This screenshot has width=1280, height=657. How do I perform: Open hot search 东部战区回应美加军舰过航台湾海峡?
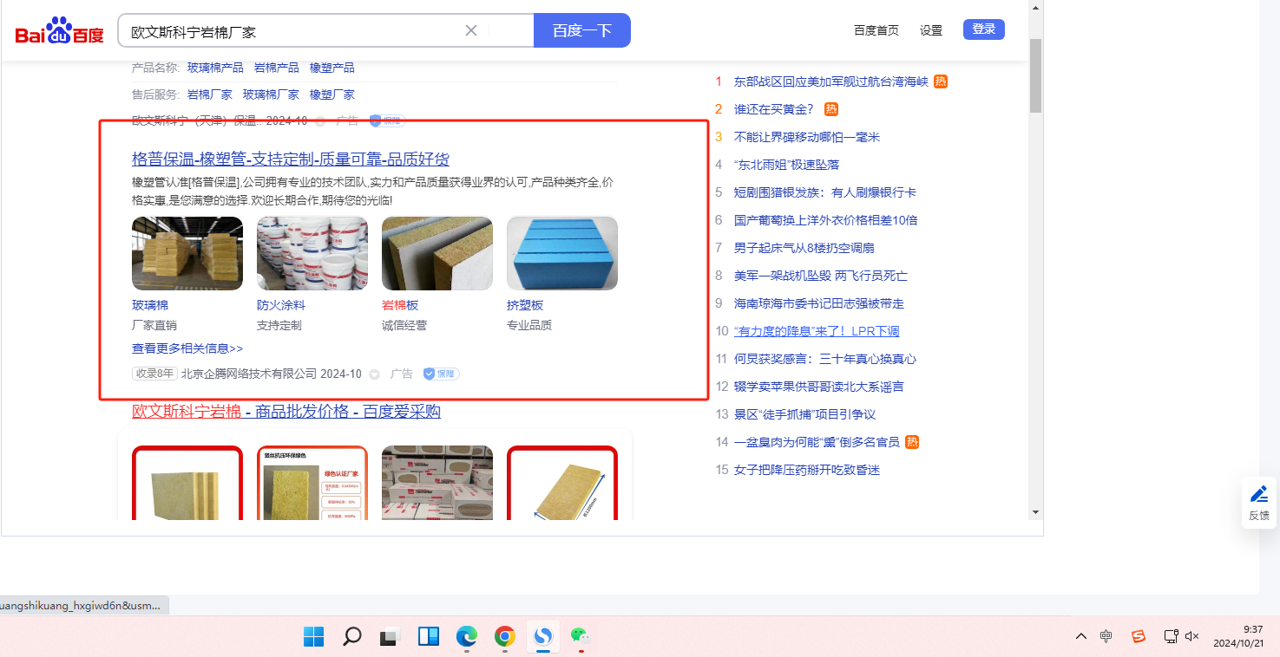click(x=831, y=81)
